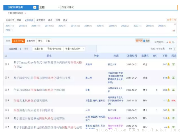Show 20 results per page

[170, 42]
